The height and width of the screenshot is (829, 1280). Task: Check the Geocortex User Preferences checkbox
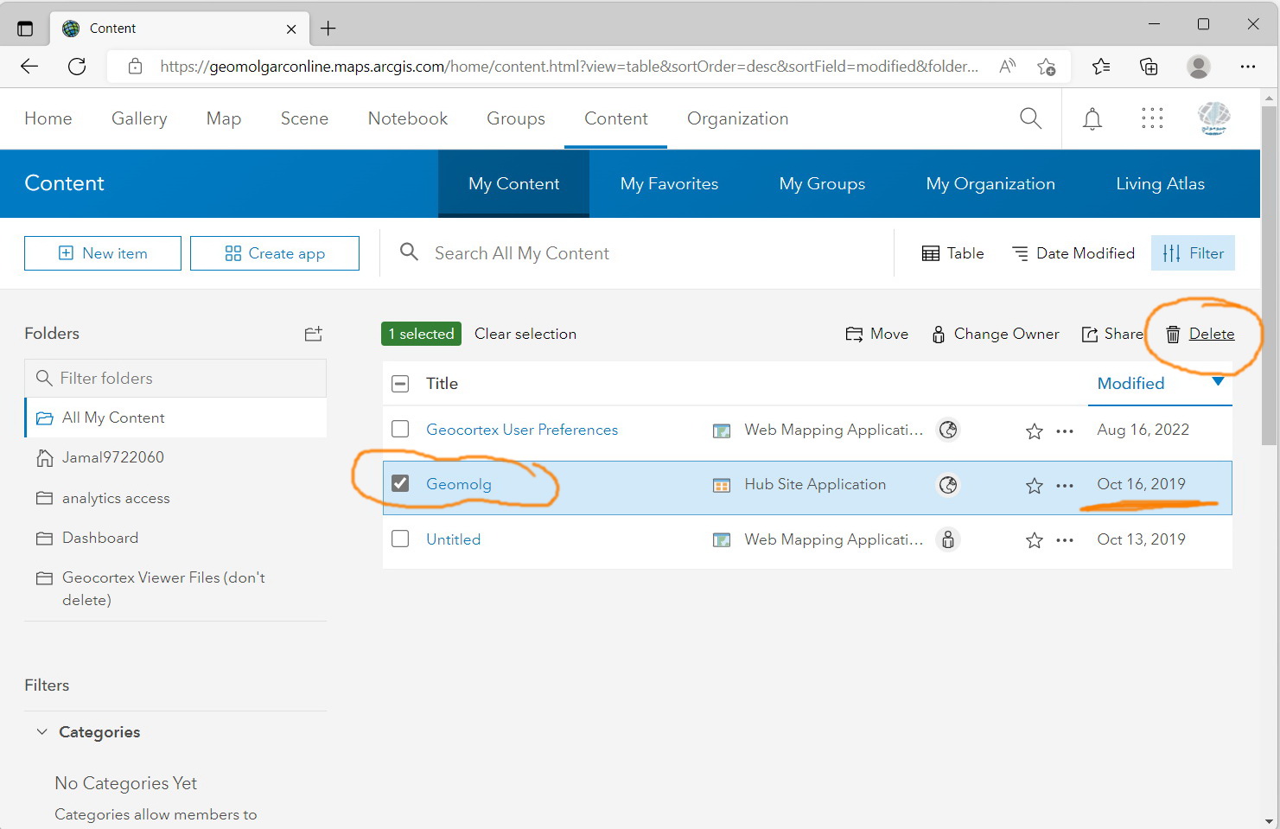tap(400, 429)
